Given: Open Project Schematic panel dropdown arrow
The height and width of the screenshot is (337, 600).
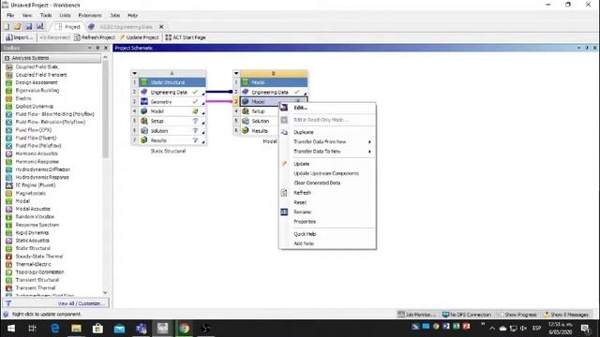Looking at the screenshot, I should click(578, 48).
